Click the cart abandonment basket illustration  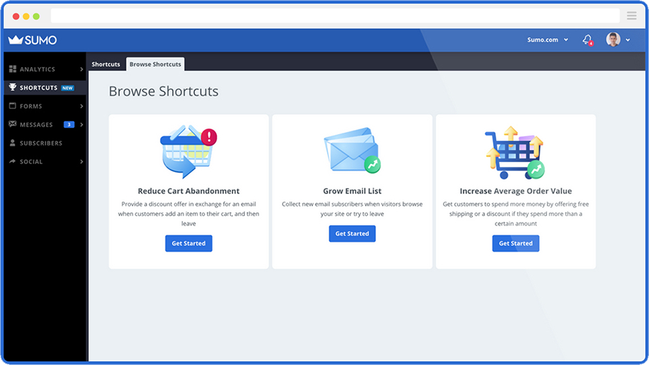pos(188,151)
